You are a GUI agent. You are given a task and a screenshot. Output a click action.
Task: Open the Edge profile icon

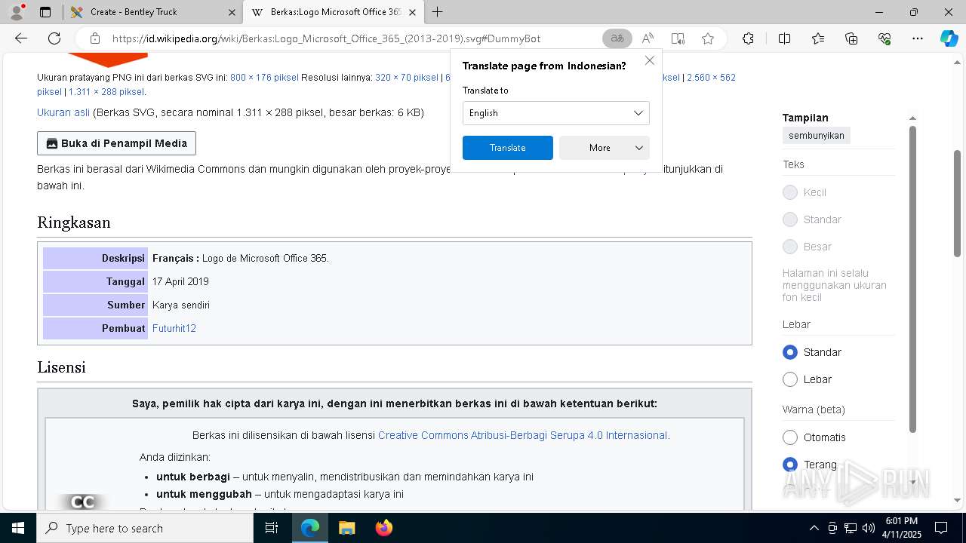[x=16, y=12]
